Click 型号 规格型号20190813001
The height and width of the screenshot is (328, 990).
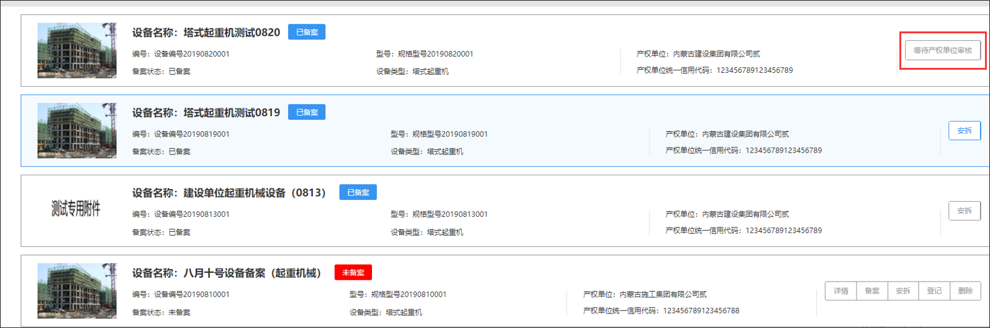pyautogui.click(x=439, y=214)
